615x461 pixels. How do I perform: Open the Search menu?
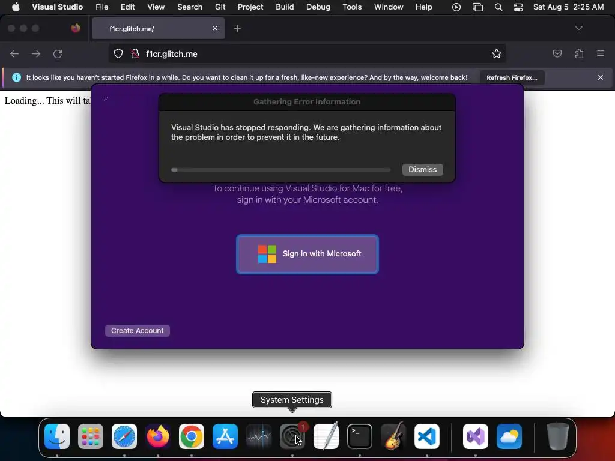190,7
